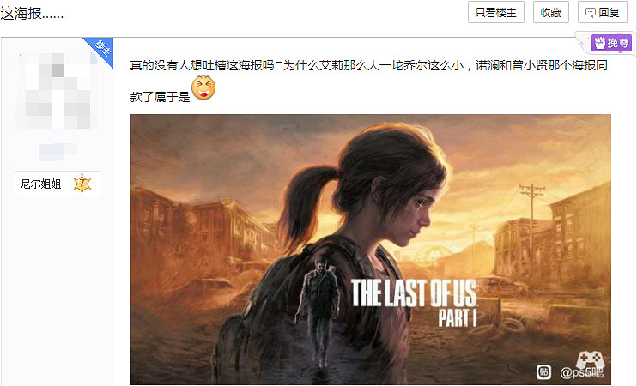Click the 只看楼主 button
Viewport: 637px width, 386px height.
[495, 12]
